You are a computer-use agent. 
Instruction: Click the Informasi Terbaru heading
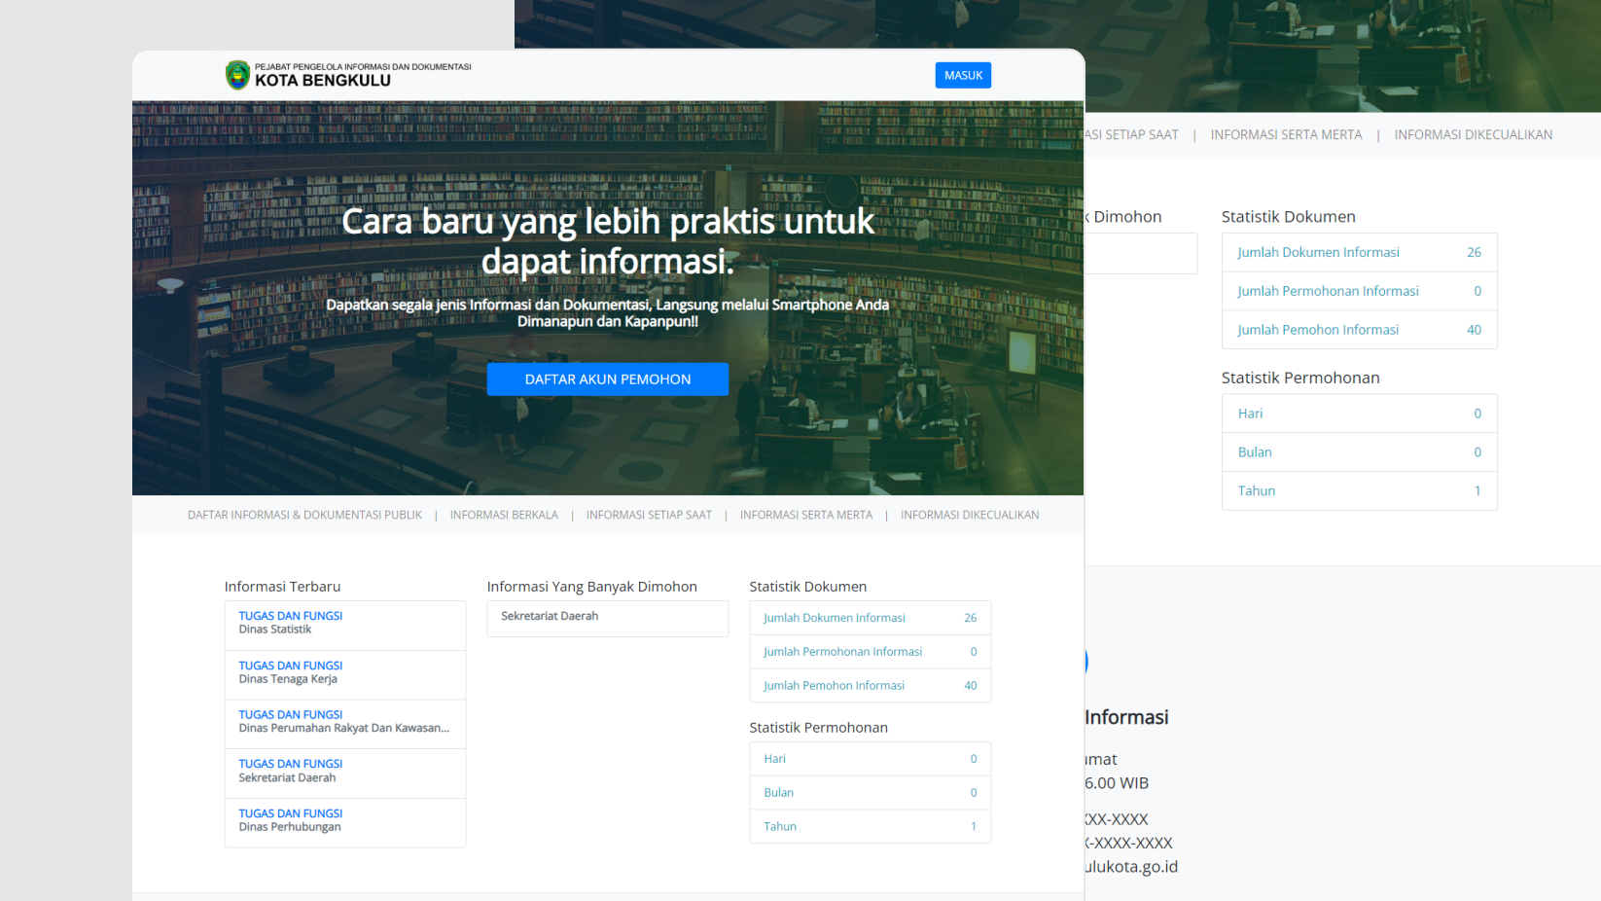[x=282, y=587]
